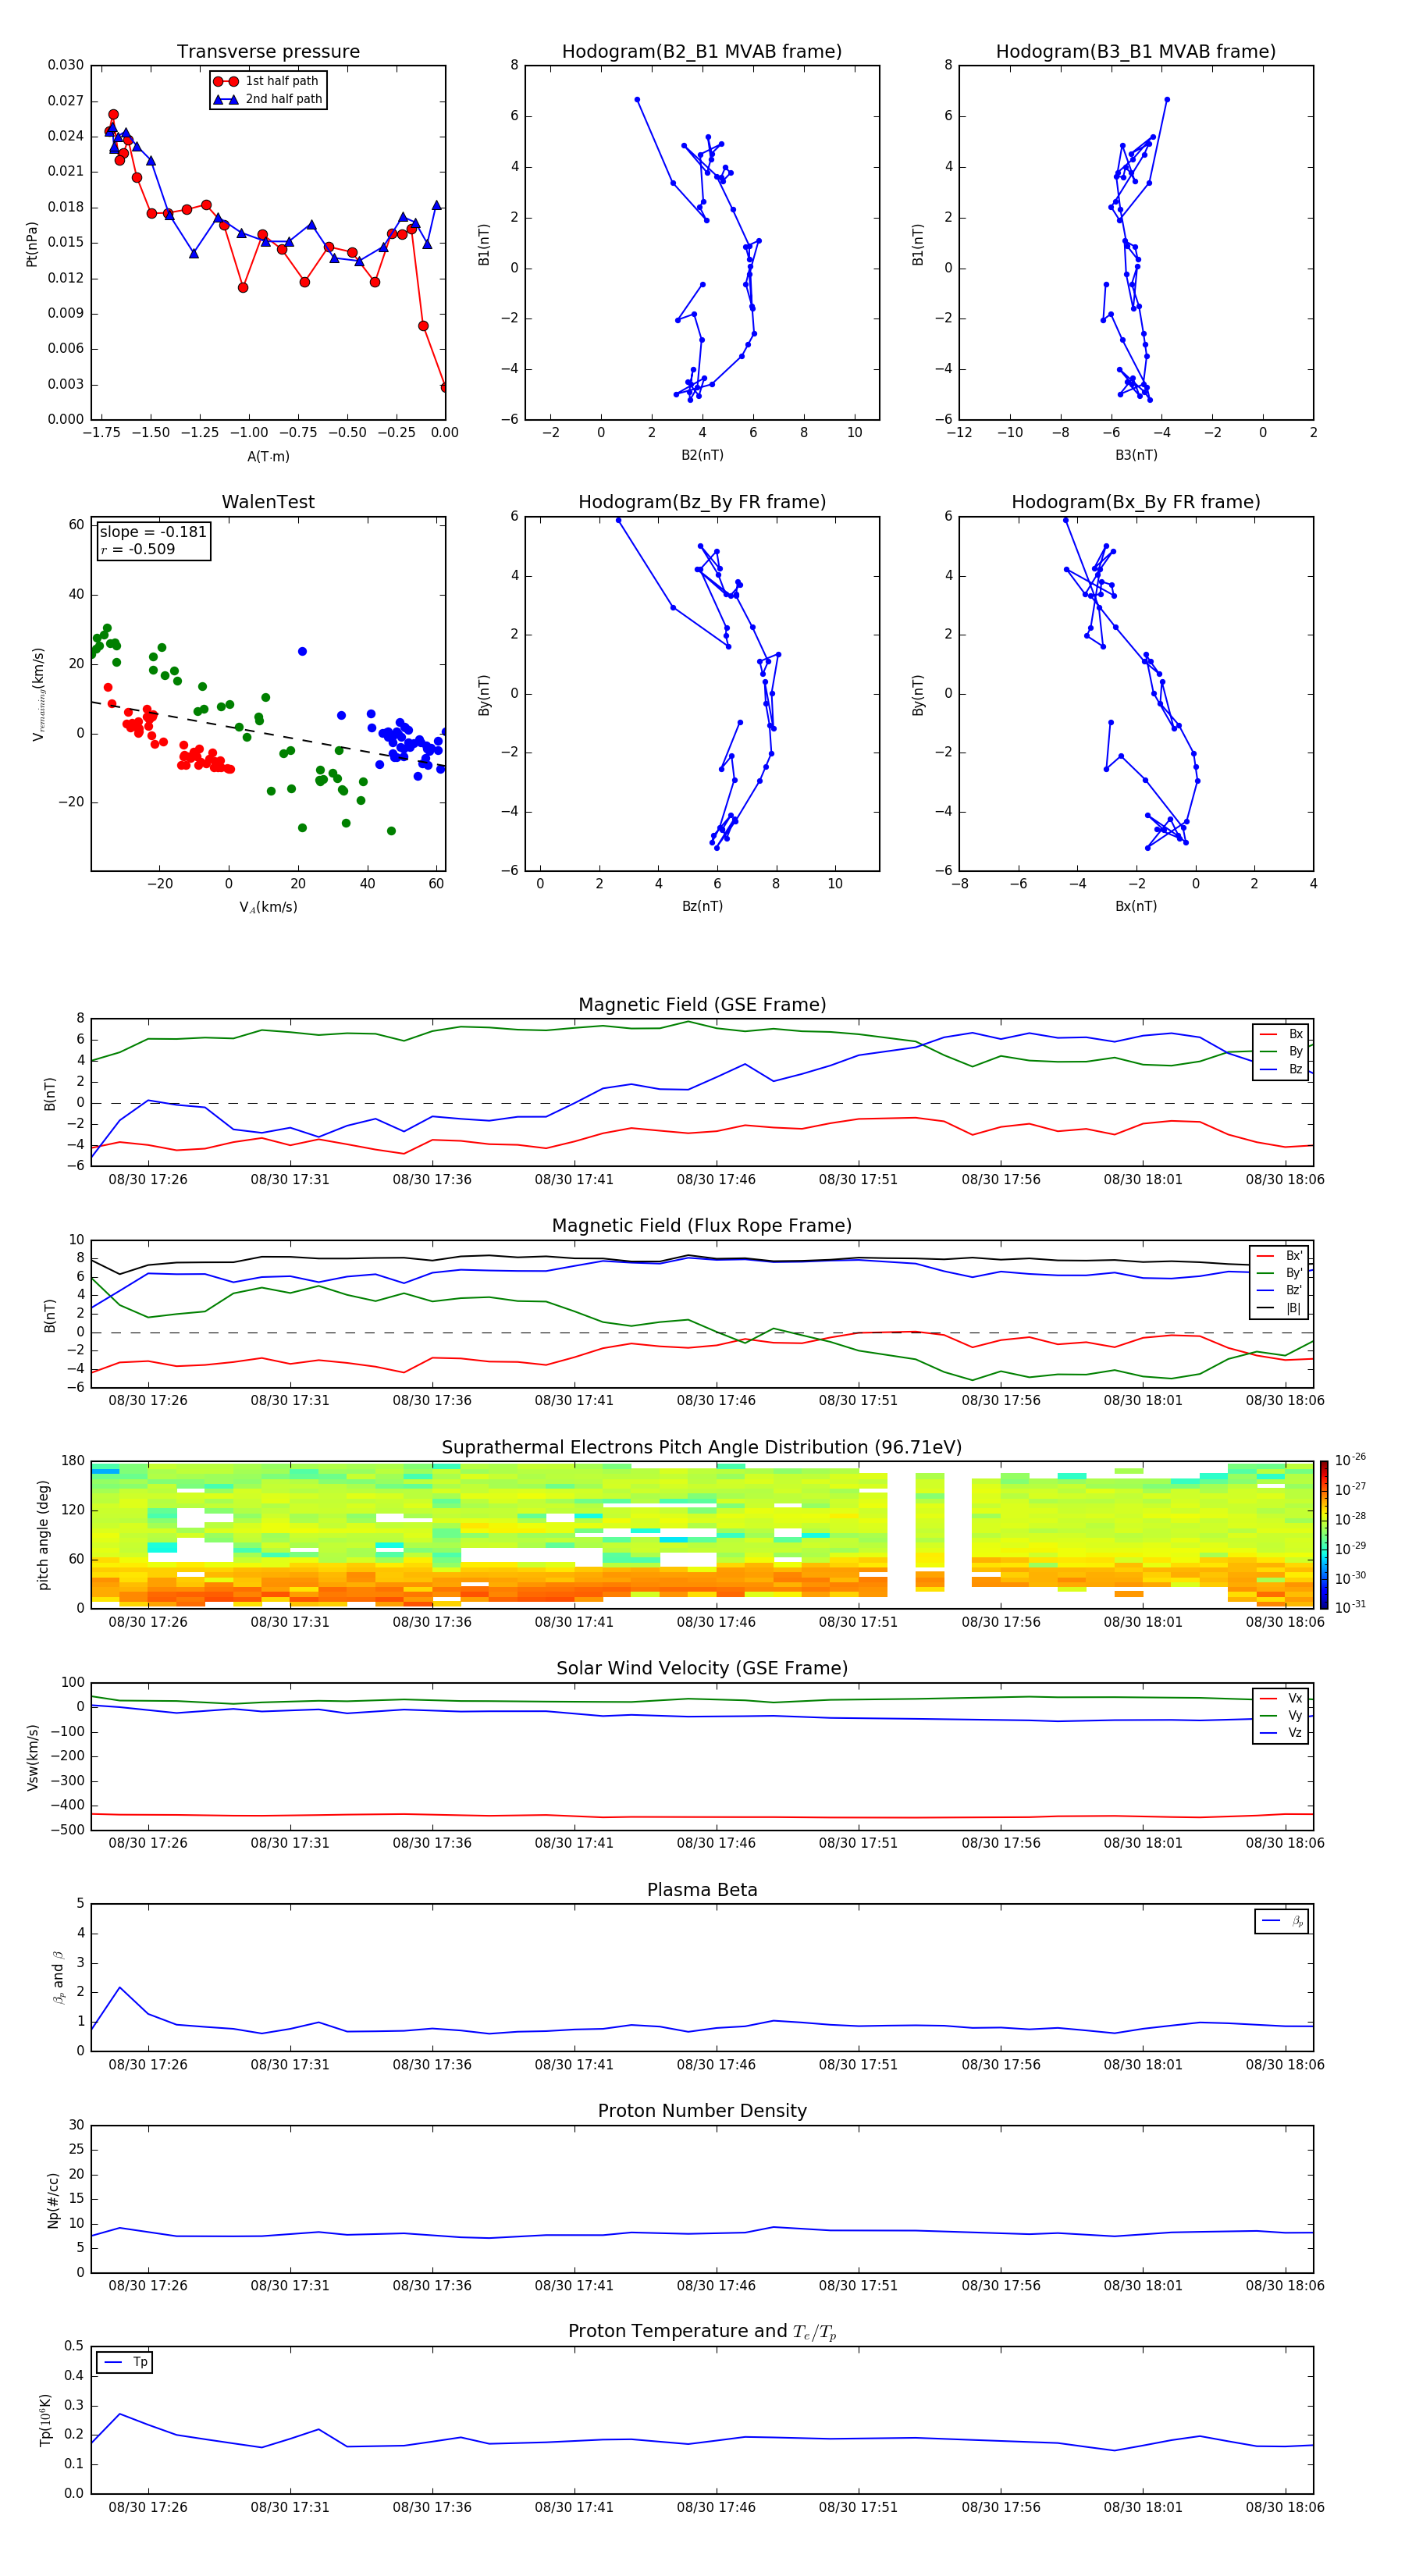
Task: Select the |B| legend entry in Flux Rope plot
Action: pyautogui.click(x=1280, y=1308)
